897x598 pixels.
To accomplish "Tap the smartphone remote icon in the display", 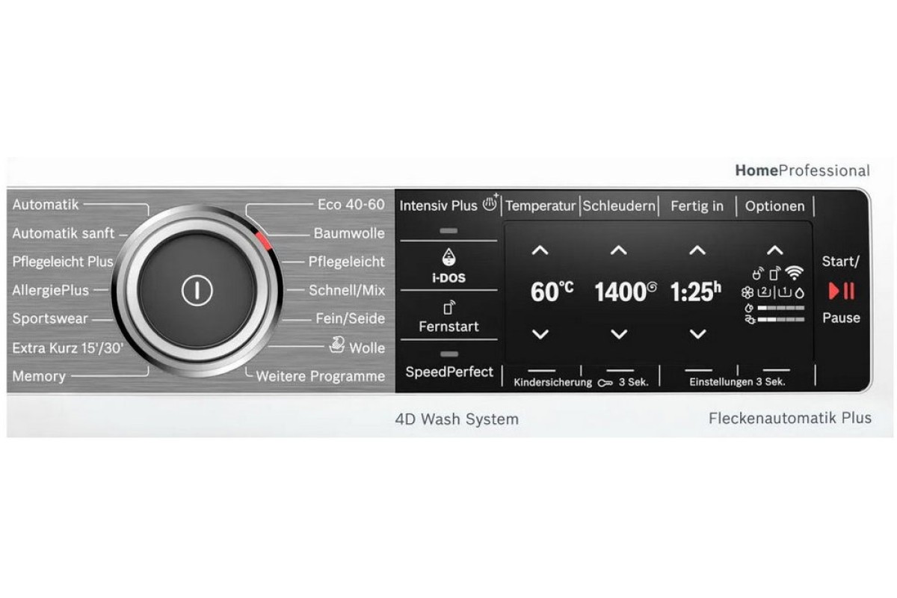I will (x=775, y=273).
